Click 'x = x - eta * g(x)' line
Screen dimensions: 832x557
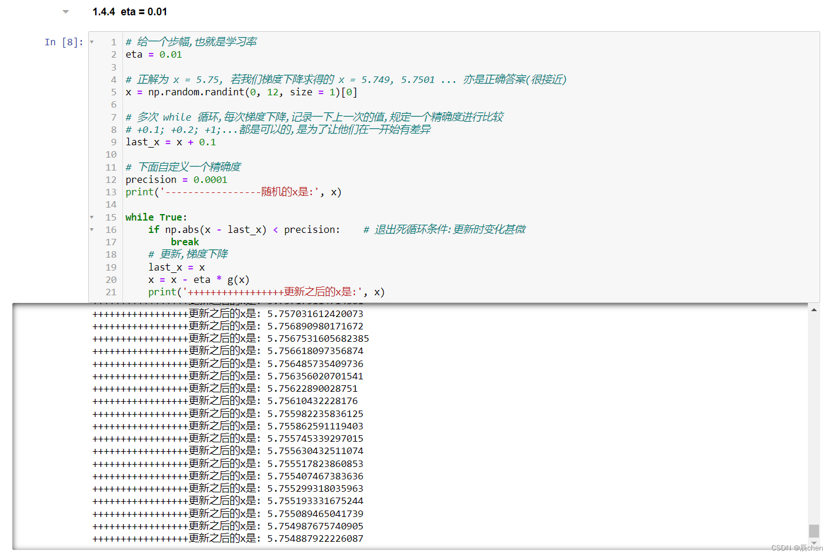pos(199,280)
